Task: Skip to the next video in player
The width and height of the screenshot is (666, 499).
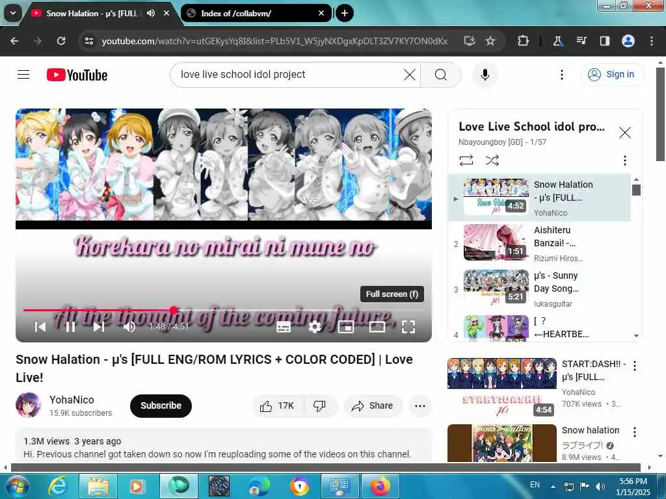Action: (99, 327)
